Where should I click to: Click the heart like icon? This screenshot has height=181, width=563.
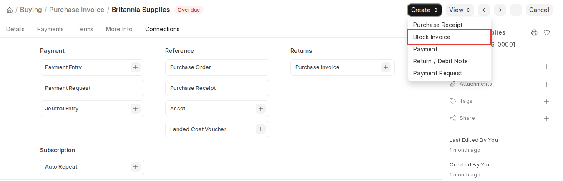[x=547, y=32]
